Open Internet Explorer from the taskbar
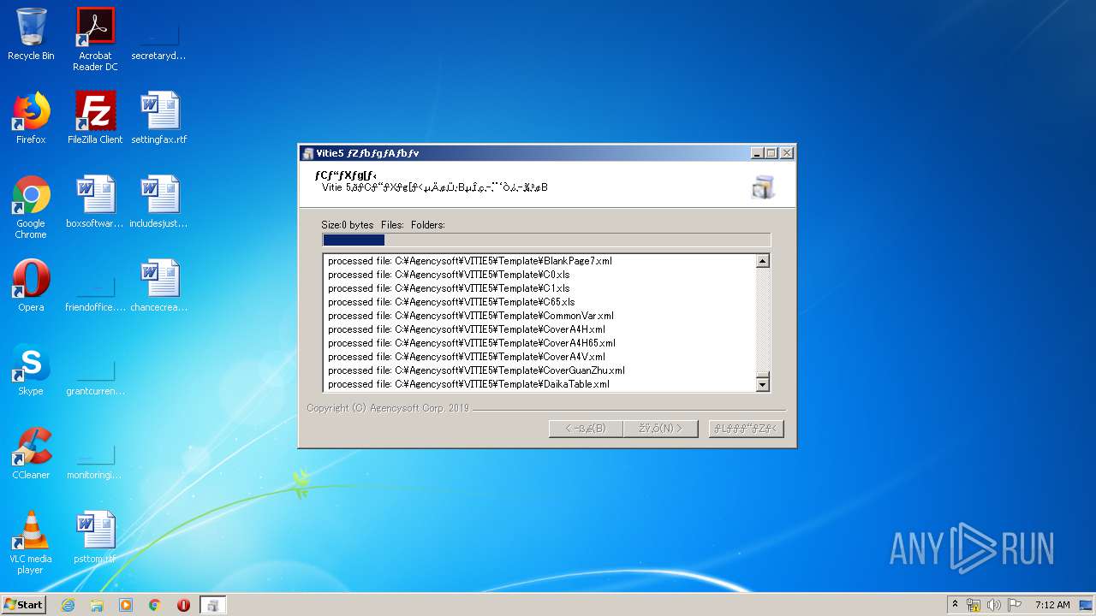Viewport: 1096px width, 616px height. [68, 605]
